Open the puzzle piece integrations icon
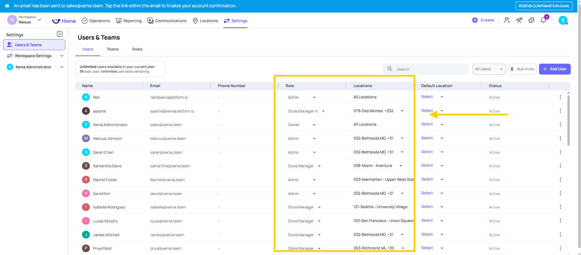581x255 pixels. [x=531, y=20]
